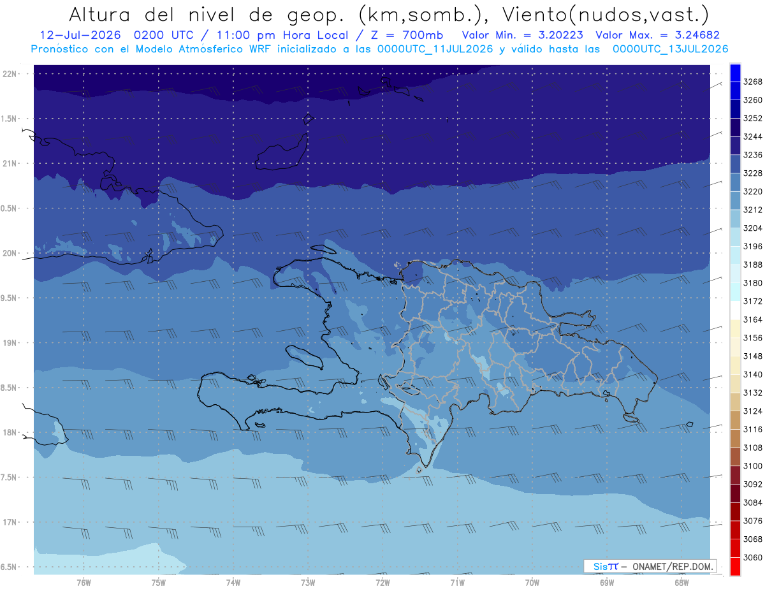Select the tan swatch between 3132 and 3124

[x=735, y=402]
